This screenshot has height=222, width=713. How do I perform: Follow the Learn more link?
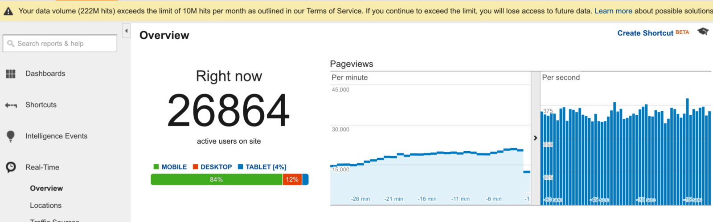[613, 11]
